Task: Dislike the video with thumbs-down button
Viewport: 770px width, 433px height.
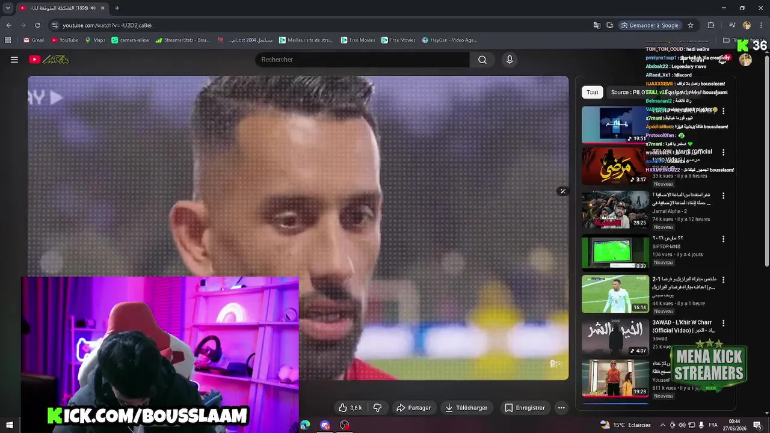Action: [x=378, y=408]
